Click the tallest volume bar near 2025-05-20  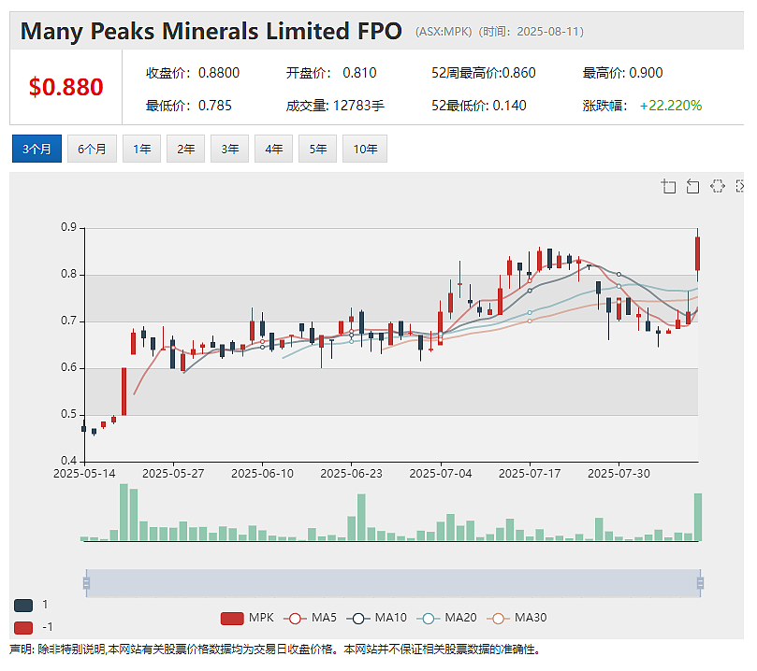pyautogui.click(x=124, y=512)
